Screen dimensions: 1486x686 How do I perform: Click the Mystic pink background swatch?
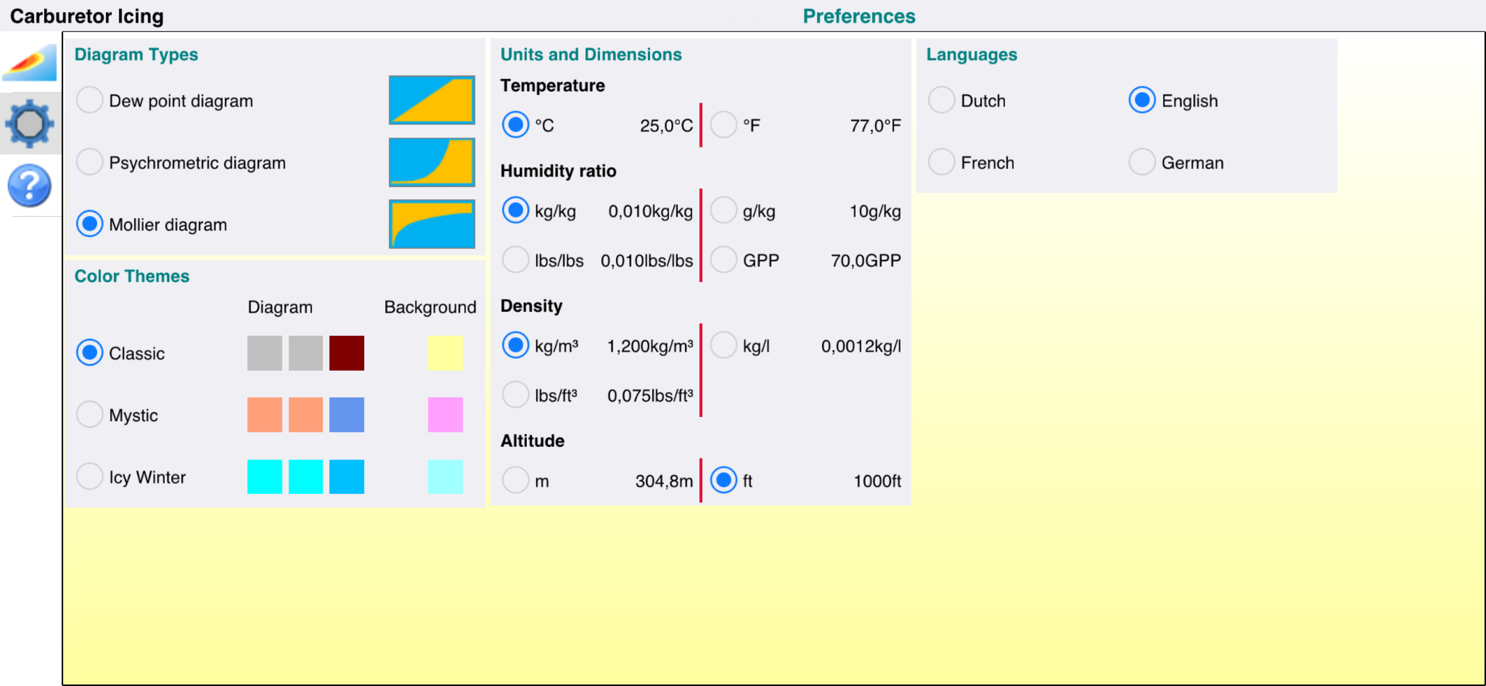[x=446, y=414]
